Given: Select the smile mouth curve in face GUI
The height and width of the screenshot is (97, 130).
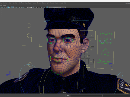Looking at the screenshot, I should click(x=105, y=62).
